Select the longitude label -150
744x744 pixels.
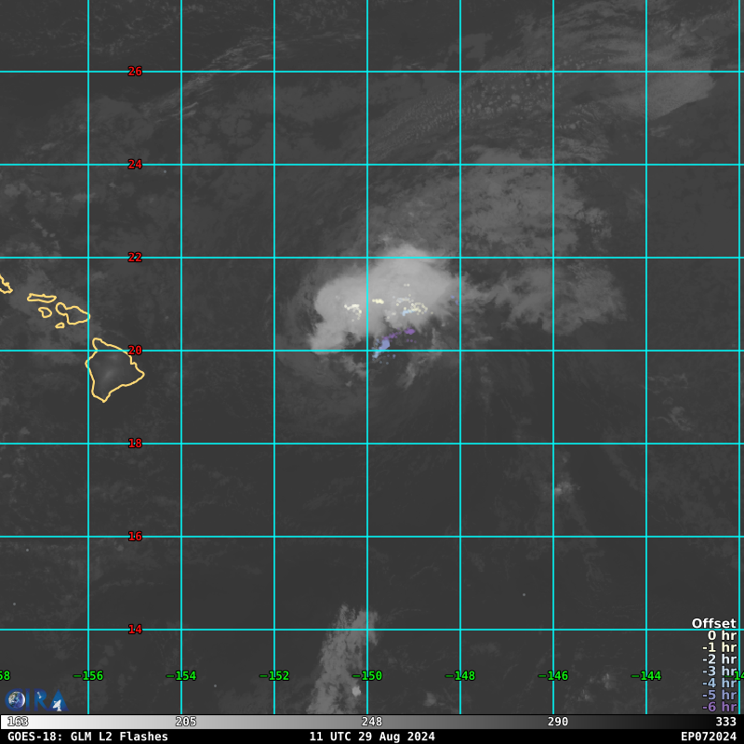[x=367, y=676]
